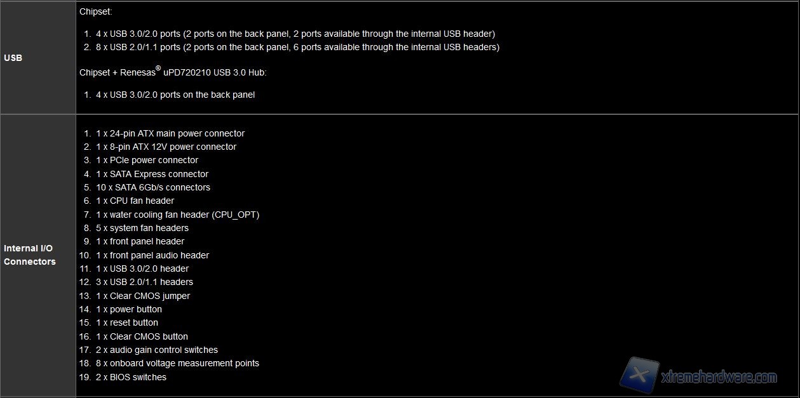Select the 4 x USB 3.0/2.0 internal header line
The image size is (800, 398).
click(x=295, y=34)
